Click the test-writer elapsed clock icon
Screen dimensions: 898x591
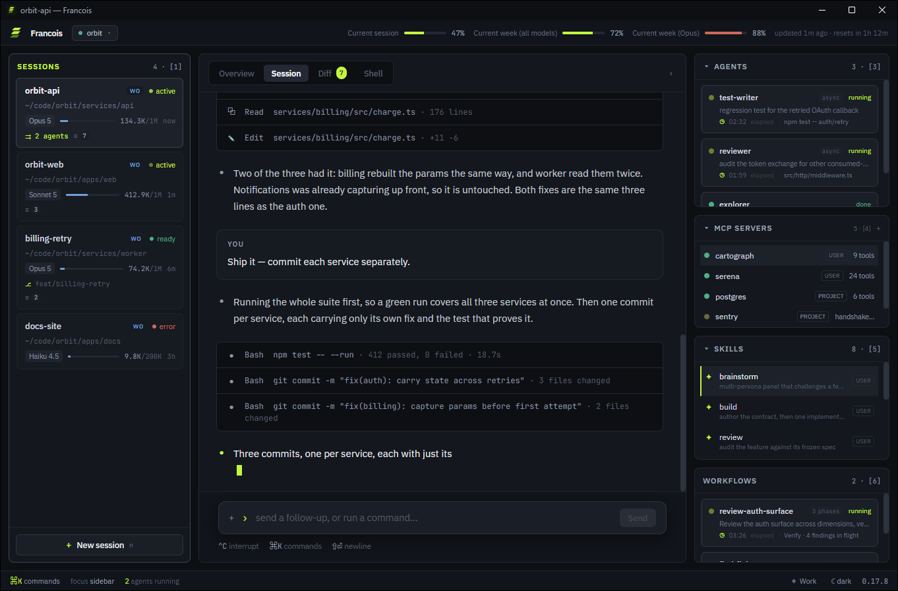723,122
